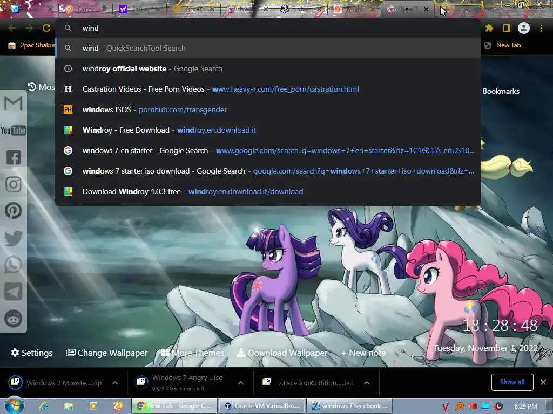This screenshot has height=414, width=553.
Task: Switch to New Tab - Google Chrome taskbar button
Action: tap(174, 406)
